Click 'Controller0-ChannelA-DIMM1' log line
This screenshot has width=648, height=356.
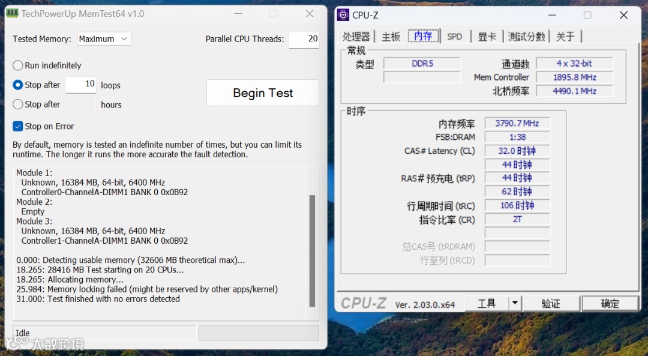pyautogui.click(x=104, y=192)
